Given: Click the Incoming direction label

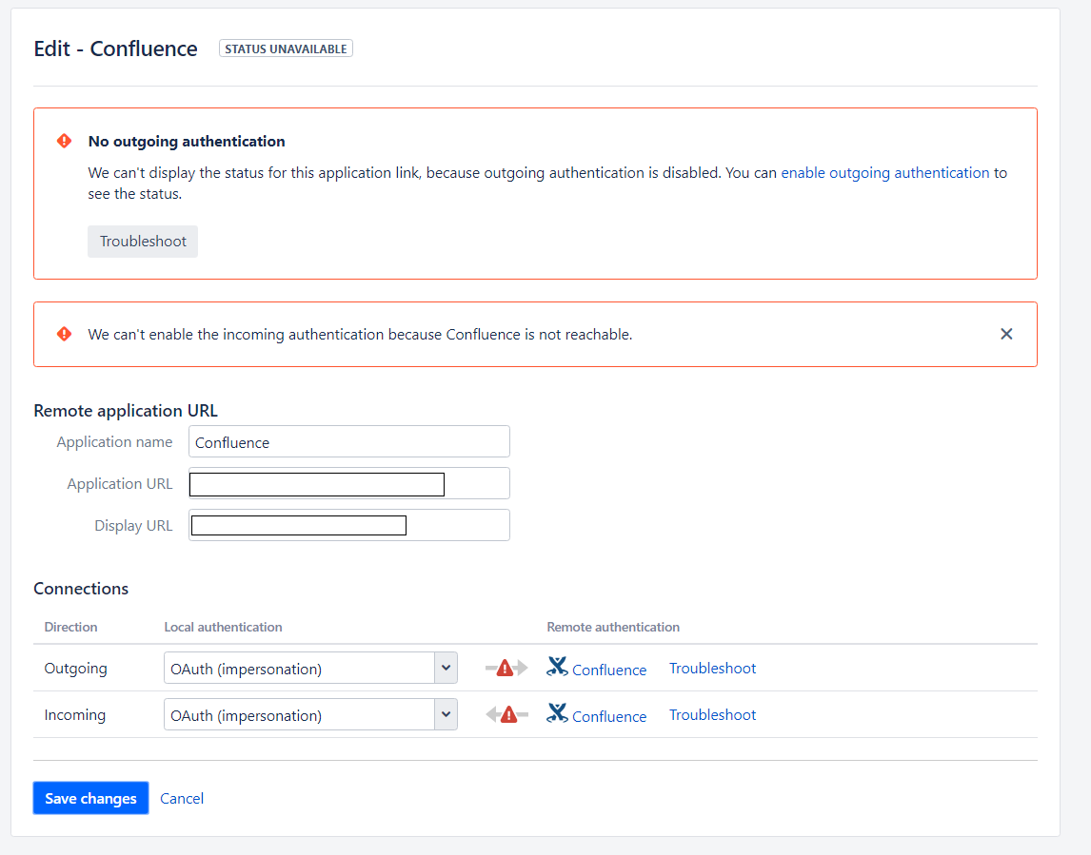Looking at the screenshot, I should 75,714.
